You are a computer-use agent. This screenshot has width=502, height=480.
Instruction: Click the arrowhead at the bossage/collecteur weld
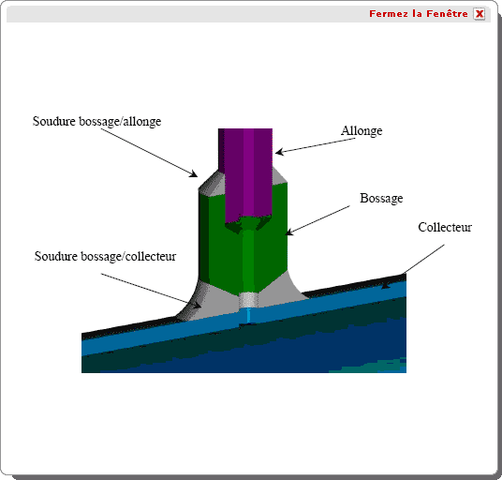pos(197,305)
